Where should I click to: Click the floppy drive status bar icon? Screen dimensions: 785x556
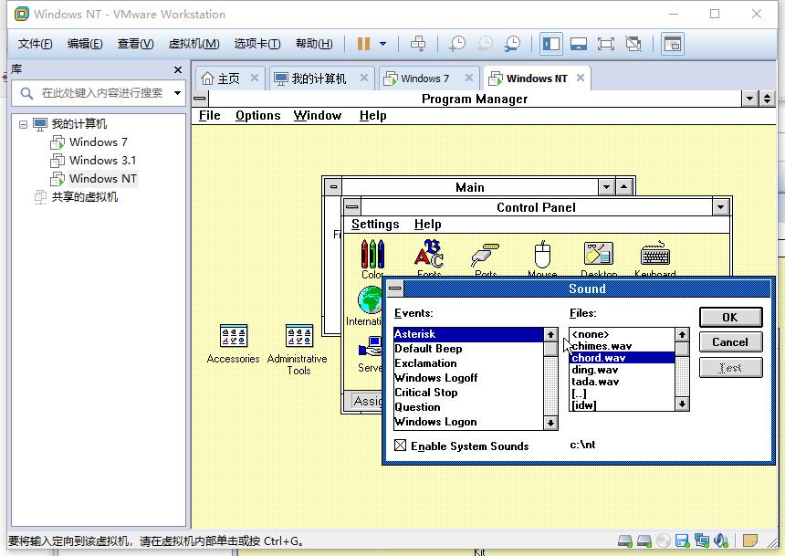pos(683,540)
